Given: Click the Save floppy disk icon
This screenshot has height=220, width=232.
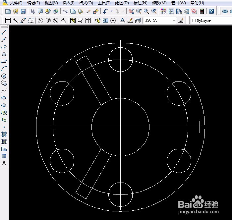Looking at the screenshot, I should tap(23, 11).
